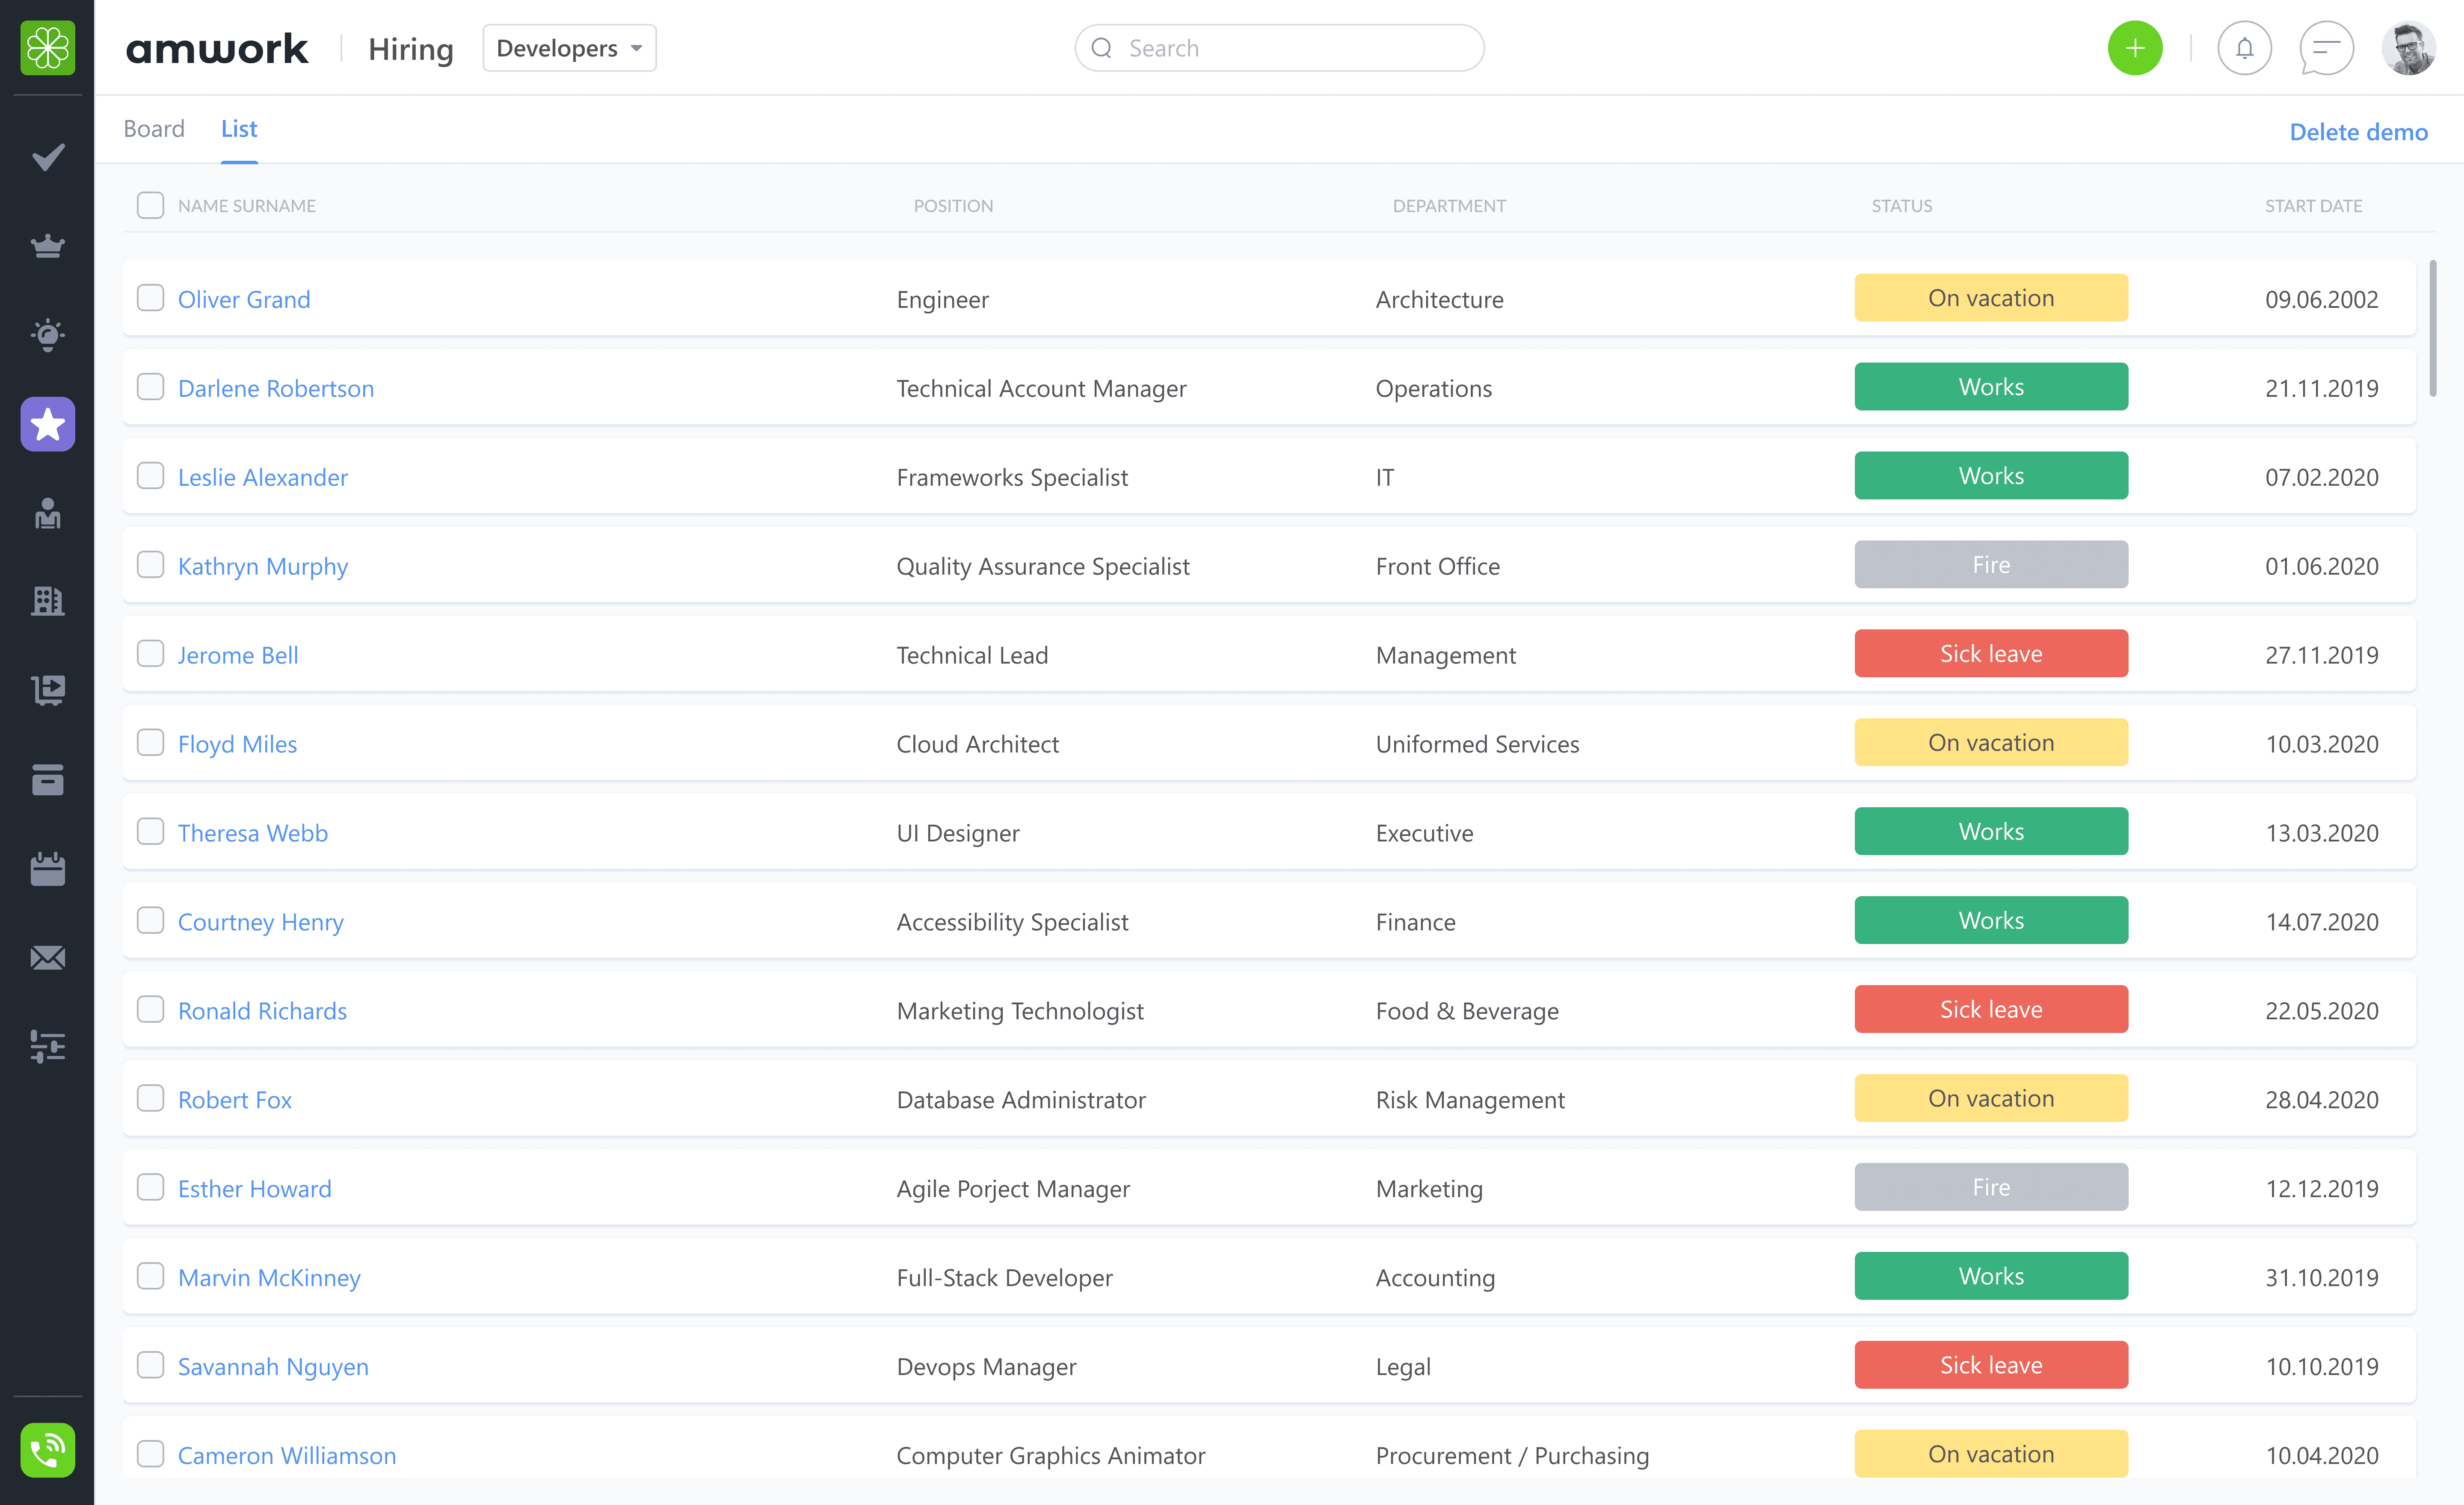This screenshot has height=1505, width=2464.
Task: Open the lightbulb ideas icon in sidebar
Action: tap(47, 334)
